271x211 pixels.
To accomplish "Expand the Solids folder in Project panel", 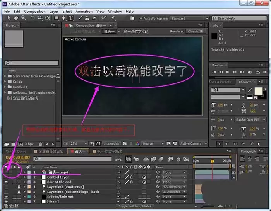I will pos(5,82).
